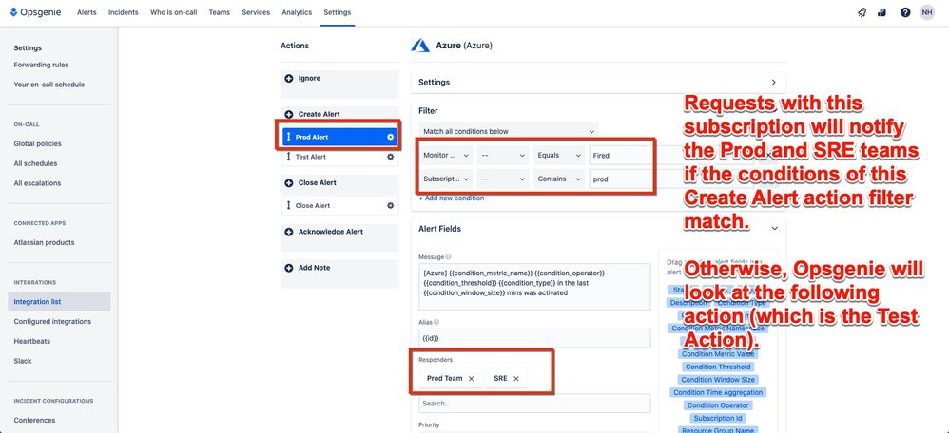
Task: Open All schedules in sidebar
Action: 35,163
